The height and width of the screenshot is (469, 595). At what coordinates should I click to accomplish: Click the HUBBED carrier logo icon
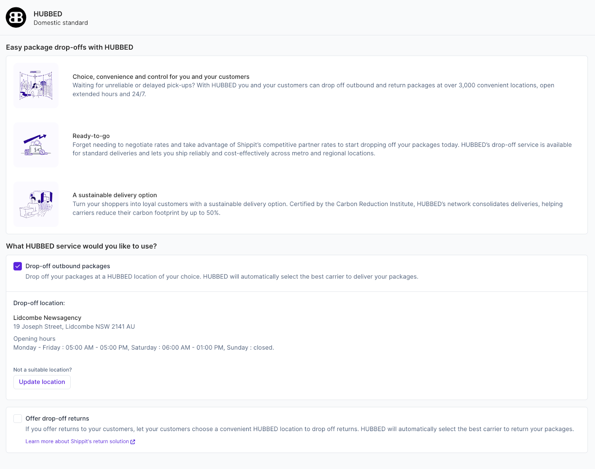[16, 17]
